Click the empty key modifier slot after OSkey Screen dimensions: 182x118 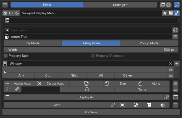(154, 75)
